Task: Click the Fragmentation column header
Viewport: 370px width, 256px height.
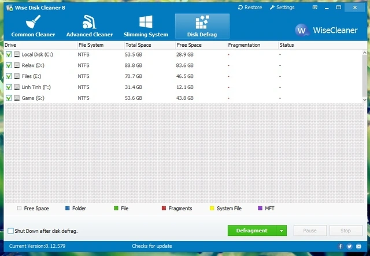Action: pyautogui.click(x=253, y=45)
